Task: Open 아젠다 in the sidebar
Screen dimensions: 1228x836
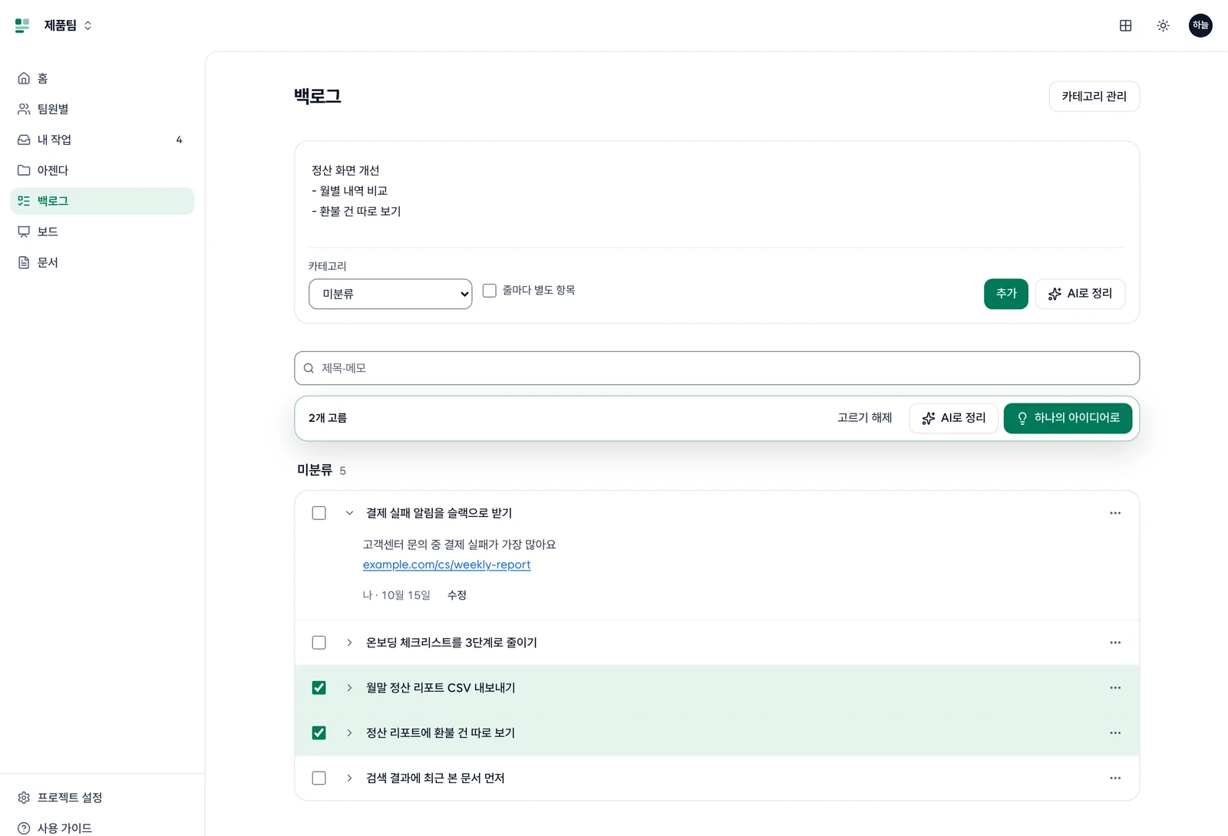Action: [x=102, y=170]
